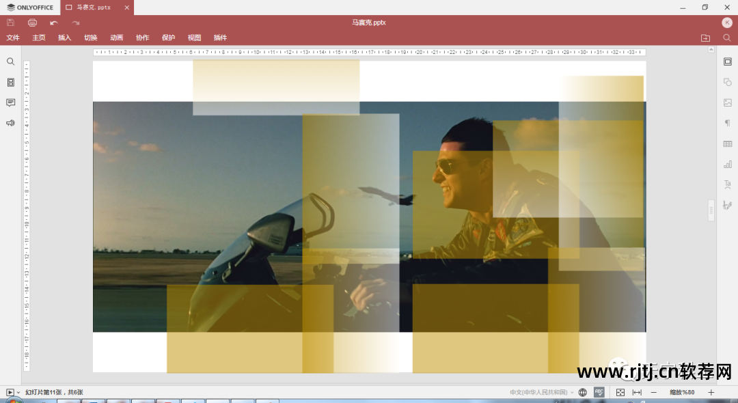This screenshot has height=403, width=738.
Task: Open the find panel in left sidebar
Action: [10, 61]
